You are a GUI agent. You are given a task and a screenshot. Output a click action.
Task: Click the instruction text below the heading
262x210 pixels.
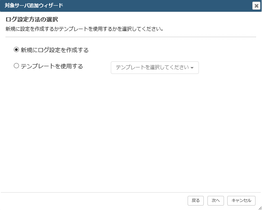(x=85, y=29)
